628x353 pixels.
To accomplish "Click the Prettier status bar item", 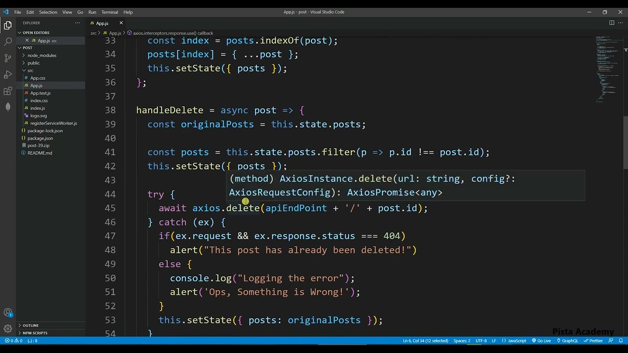I will point(593,341).
